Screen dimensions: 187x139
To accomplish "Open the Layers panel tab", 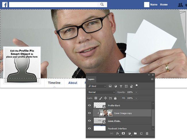I will point(91,79).
